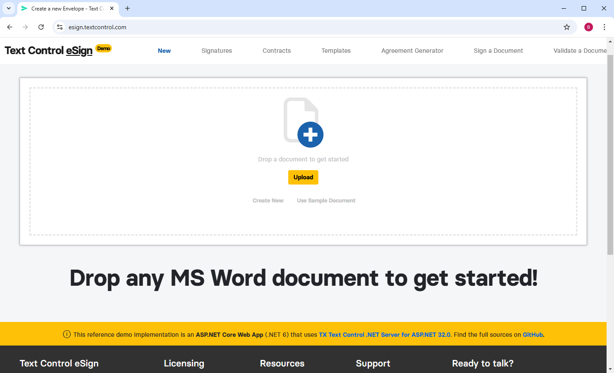This screenshot has width=614, height=373.
Task: Click the Text Control eSign footer heading
Action: click(x=59, y=363)
